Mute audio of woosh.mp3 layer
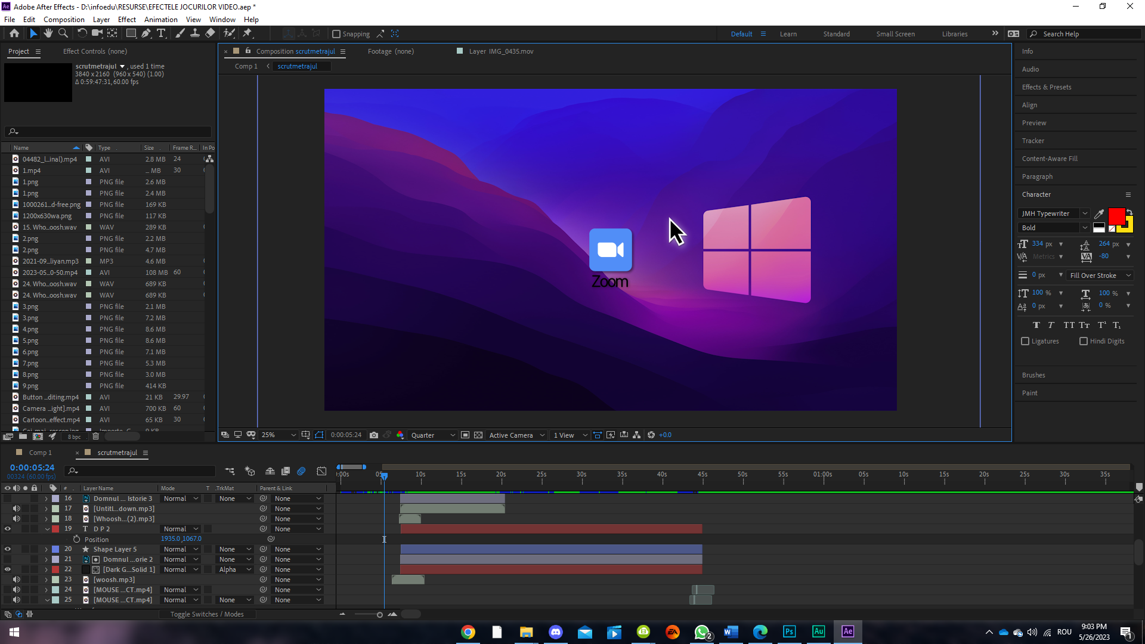The height and width of the screenshot is (644, 1145). tap(17, 580)
